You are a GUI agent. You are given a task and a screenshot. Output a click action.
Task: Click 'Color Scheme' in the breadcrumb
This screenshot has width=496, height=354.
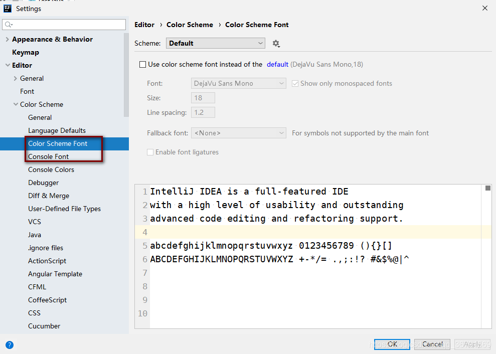[190, 25]
